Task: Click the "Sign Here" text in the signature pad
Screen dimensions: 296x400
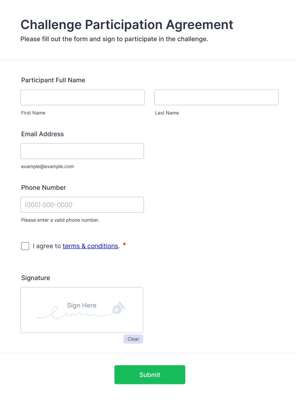Action: click(81, 305)
